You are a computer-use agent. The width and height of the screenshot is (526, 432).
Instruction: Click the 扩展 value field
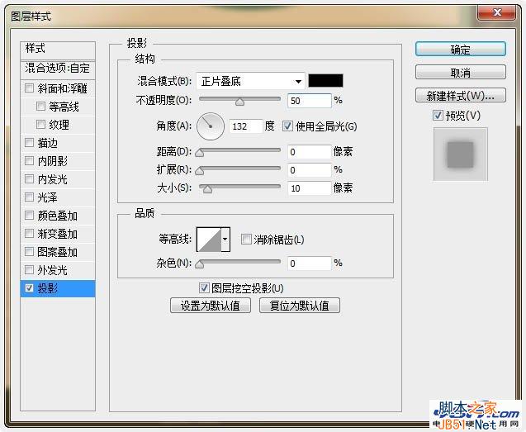(x=310, y=170)
